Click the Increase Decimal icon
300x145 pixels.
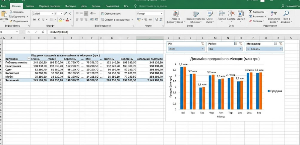coord(156,20)
